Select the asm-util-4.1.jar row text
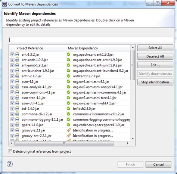This screenshot has height=174, width=177. [33, 103]
